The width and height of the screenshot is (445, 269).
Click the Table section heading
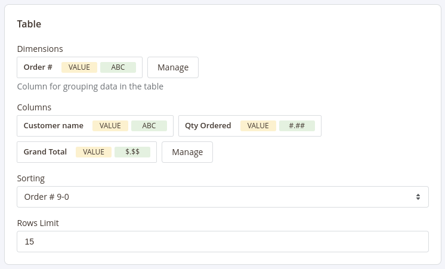[x=29, y=24]
